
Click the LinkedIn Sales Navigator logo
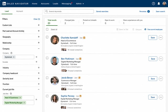[15, 3]
